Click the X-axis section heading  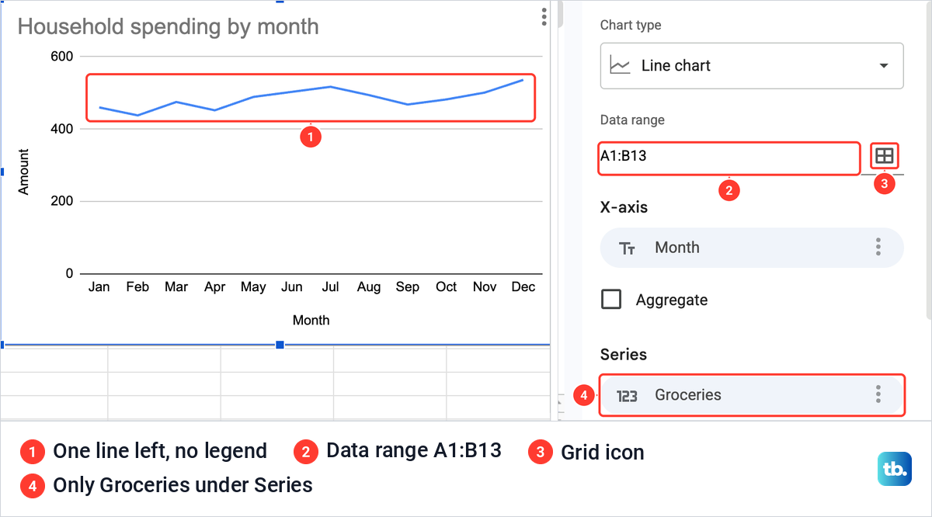click(x=624, y=207)
